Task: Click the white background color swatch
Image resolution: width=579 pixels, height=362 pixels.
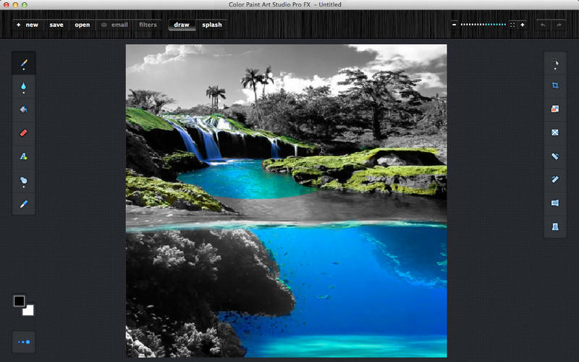Action: pos(28,311)
